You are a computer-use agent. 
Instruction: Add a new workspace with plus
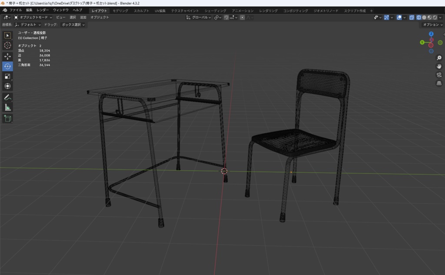371,11
